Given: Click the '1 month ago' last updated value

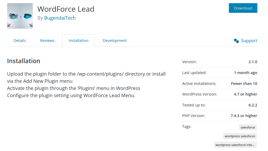Looking at the screenshot, I should tap(245, 73).
